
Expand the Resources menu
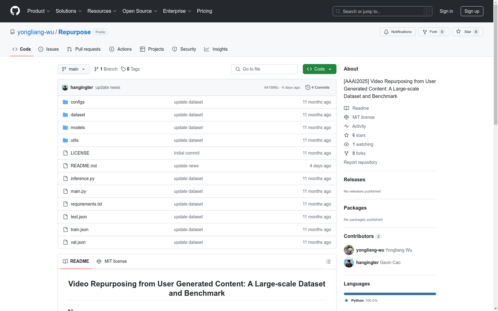(102, 11)
